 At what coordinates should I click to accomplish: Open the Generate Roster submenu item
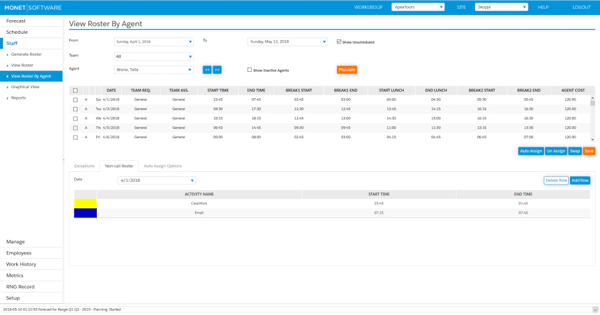(26, 54)
